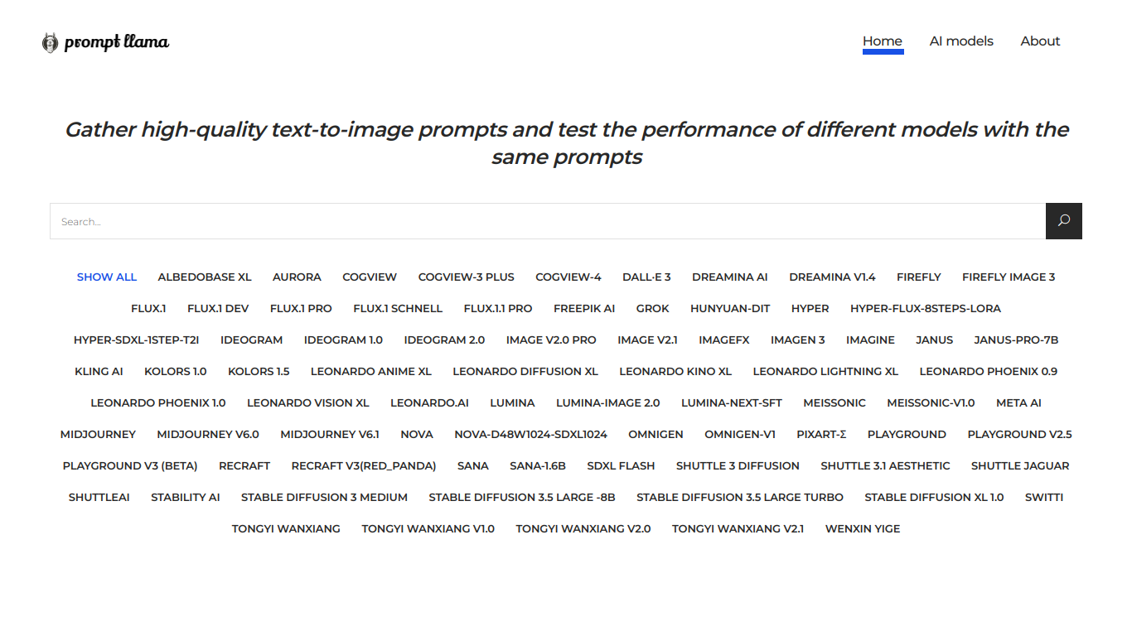Filter by PIXART-Σ

click(x=821, y=435)
